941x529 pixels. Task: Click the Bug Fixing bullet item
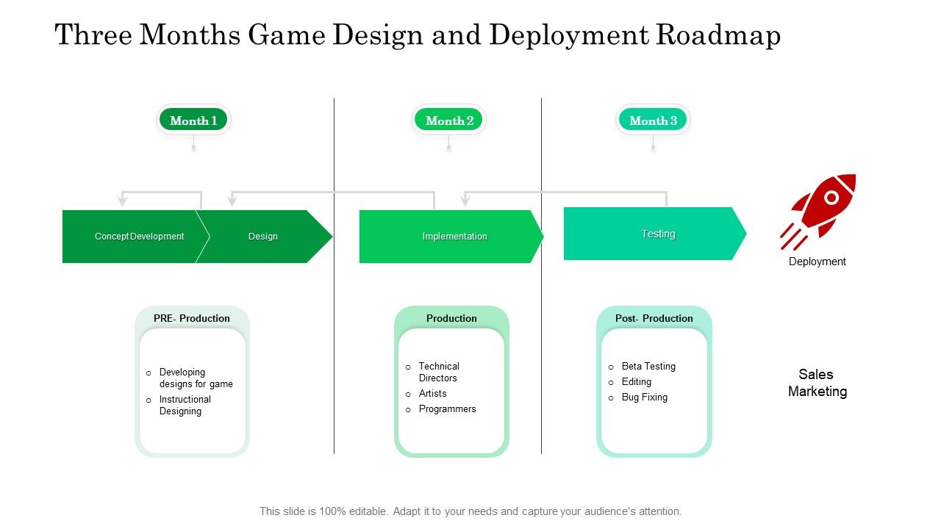(644, 397)
